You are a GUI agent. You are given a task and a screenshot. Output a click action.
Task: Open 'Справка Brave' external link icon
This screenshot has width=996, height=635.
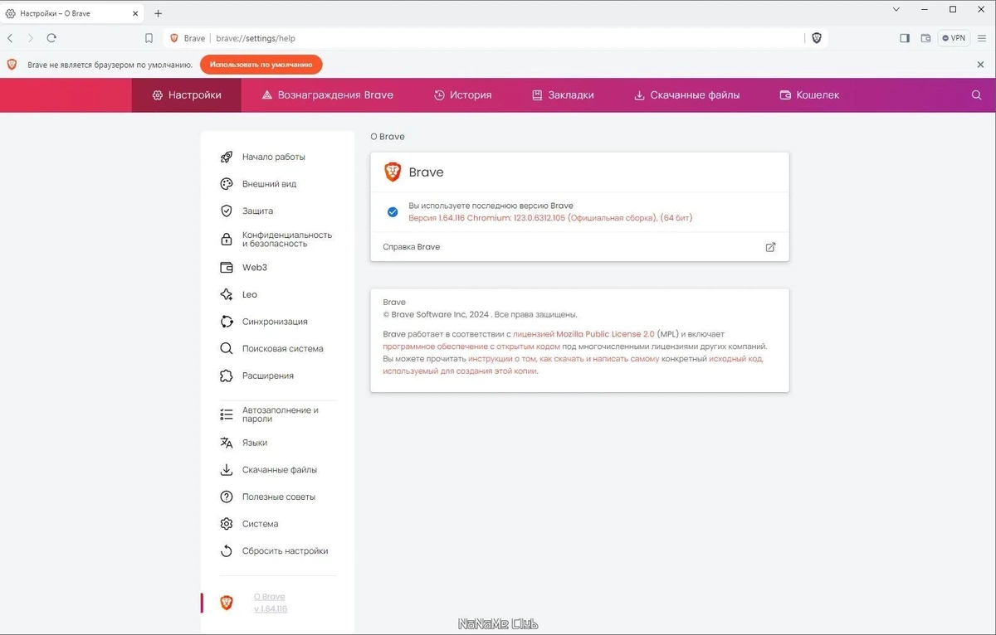pyautogui.click(x=770, y=247)
